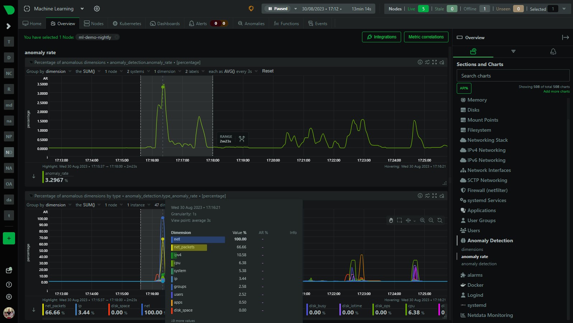The width and height of the screenshot is (573, 323).
Task: Switch to the Anomalies tab
Action: pyautogui.click(x=251, y=24)
